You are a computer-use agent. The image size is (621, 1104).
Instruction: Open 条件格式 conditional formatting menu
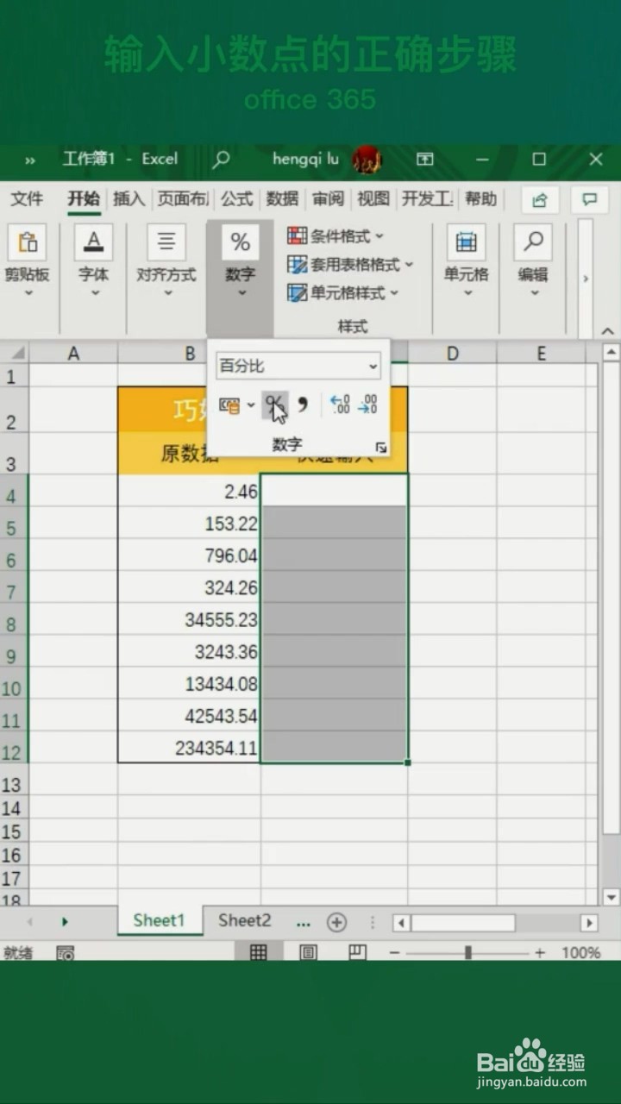click(336, 236)
